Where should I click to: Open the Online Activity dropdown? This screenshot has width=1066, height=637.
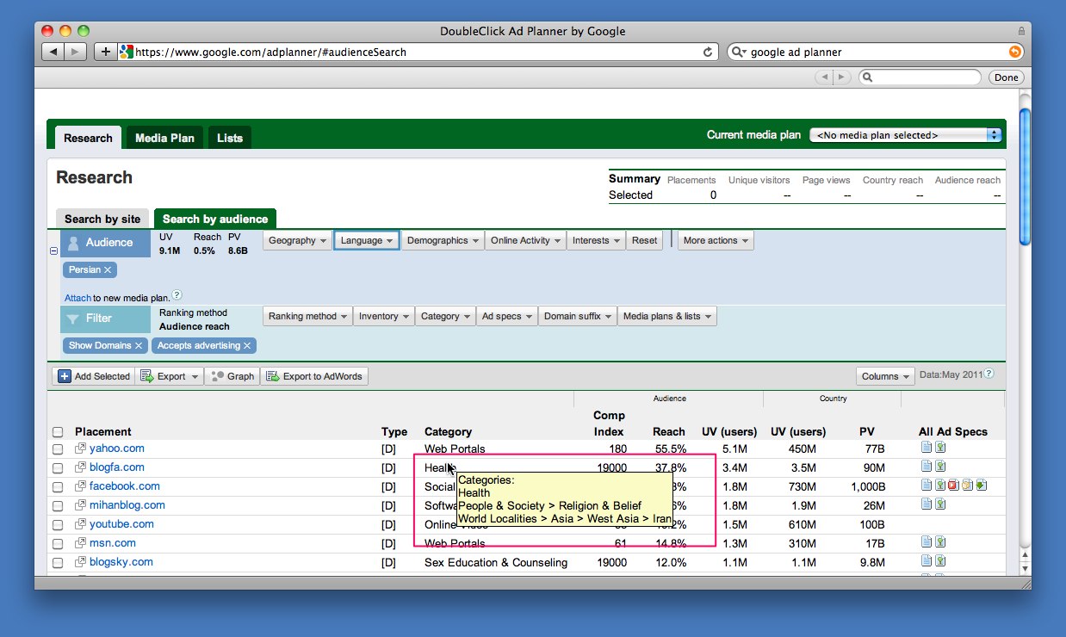[525, 241]
